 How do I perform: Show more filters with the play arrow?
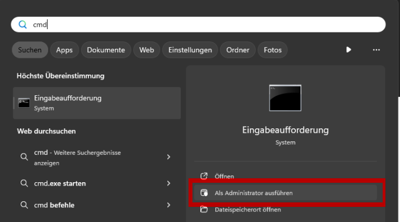point(349,50)
